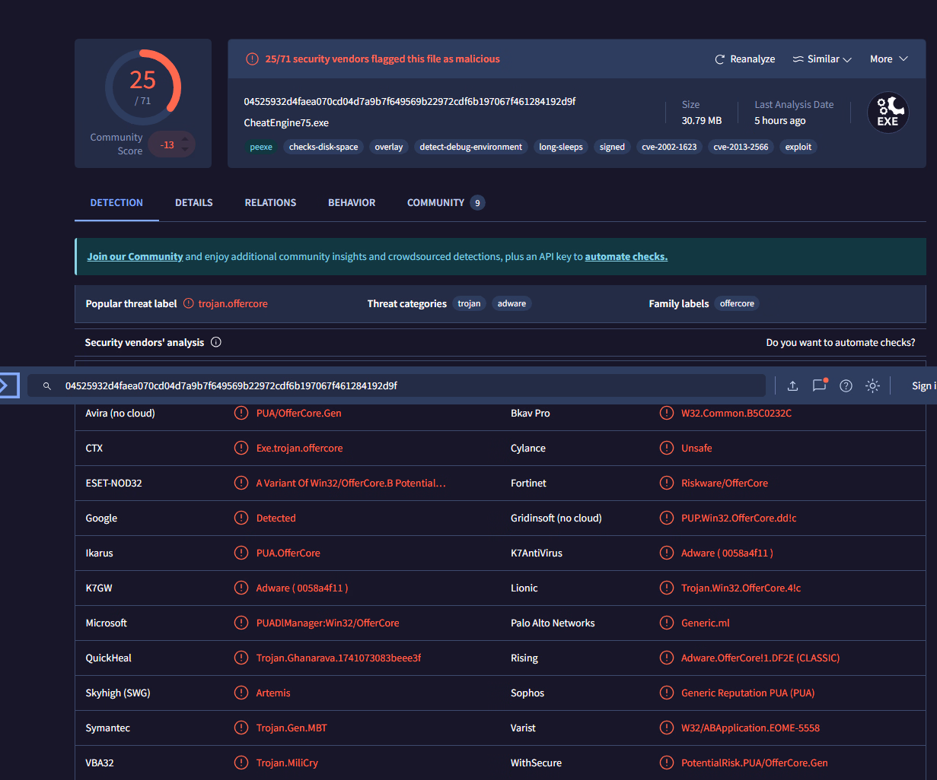The height and width of the screenshot is (780, 937).
Task: Click the upload file icon in toolbar
Action: (792, 385)
